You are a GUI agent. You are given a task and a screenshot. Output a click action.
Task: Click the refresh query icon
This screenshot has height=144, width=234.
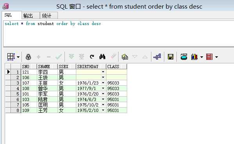click(92, 57)
